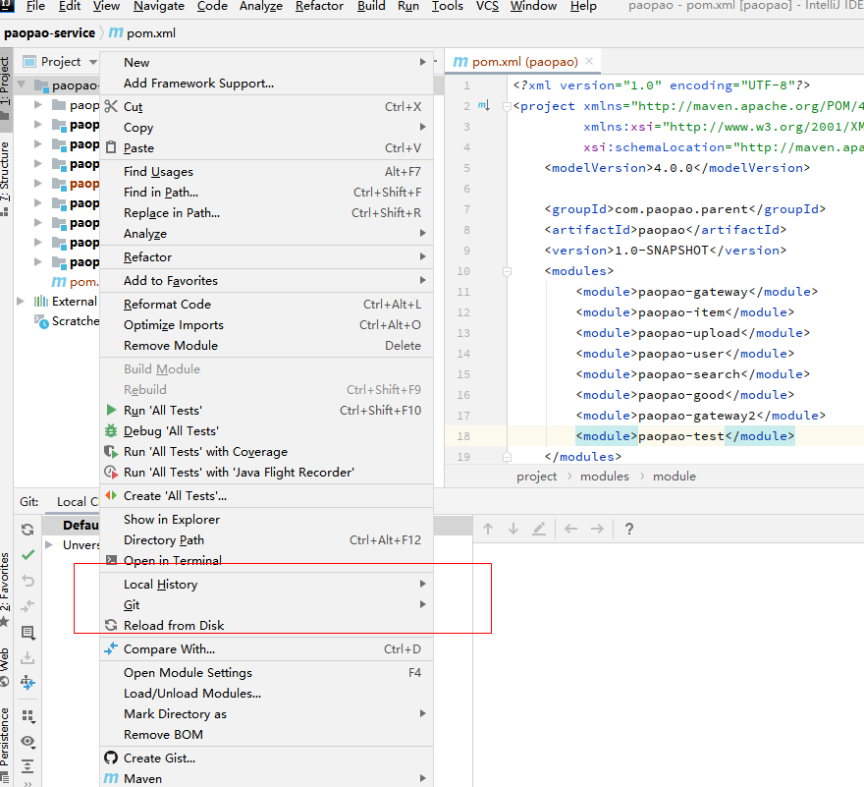
Task: Choose Remove BOM from context menu
Action: click(x=267, y=734)
